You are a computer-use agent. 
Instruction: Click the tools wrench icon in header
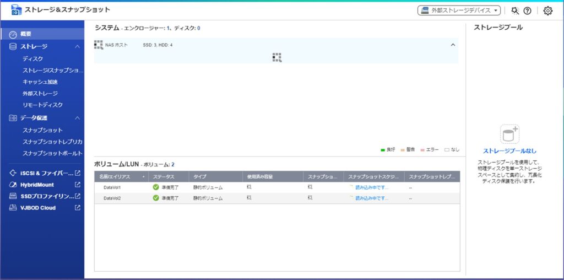[515, 10]
